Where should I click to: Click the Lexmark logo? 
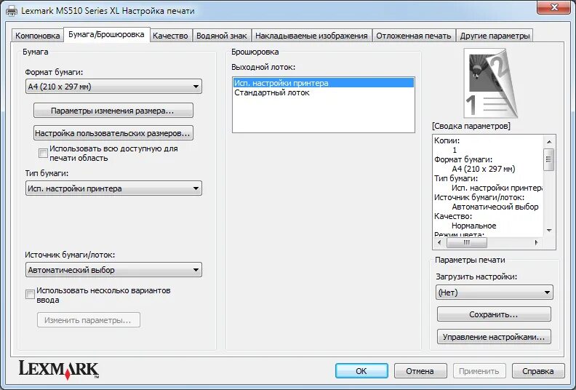59,370
